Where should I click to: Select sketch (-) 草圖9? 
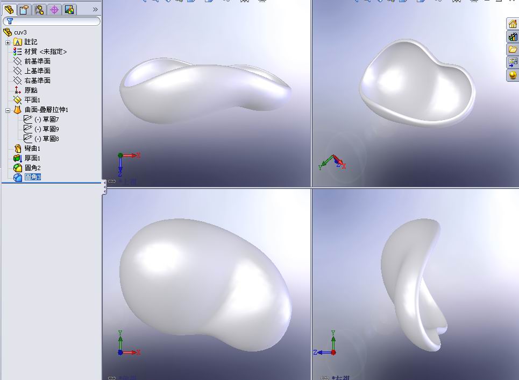click(47, 129)
